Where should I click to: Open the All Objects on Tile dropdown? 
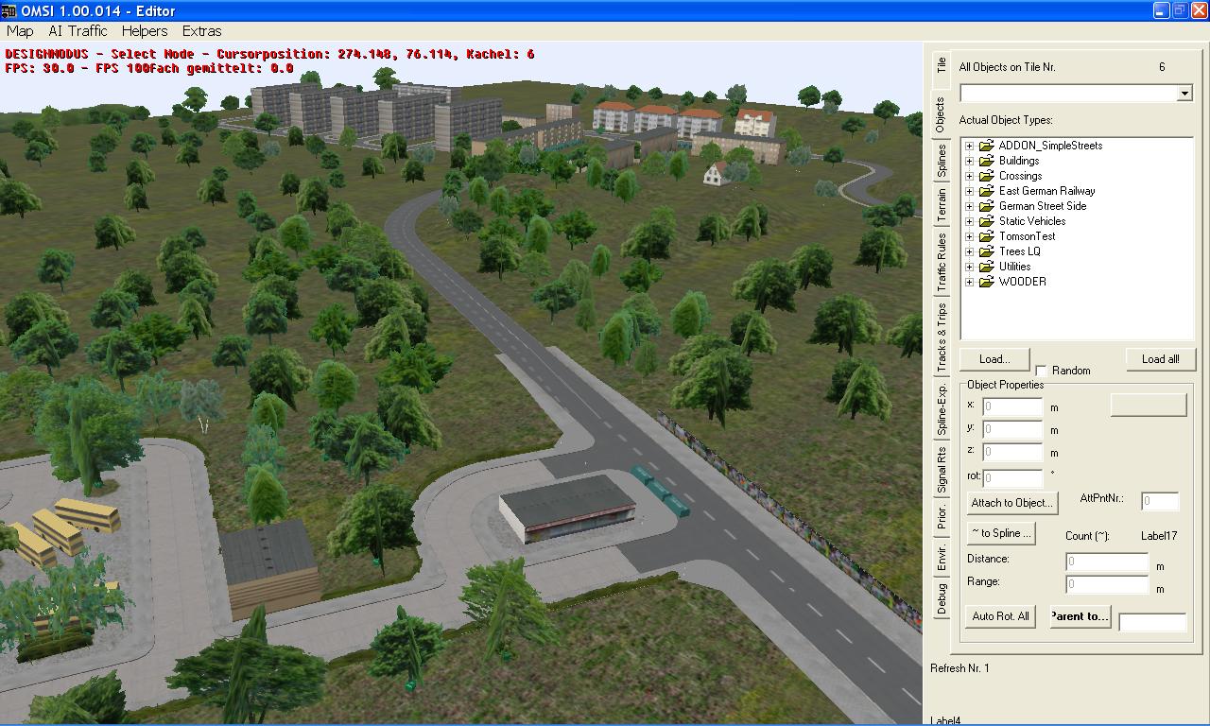1184,93
